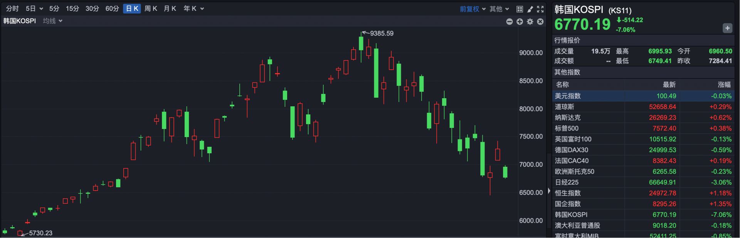Click the 日经225 change value -3.06%
740x238 pixels.
[x=721, y=182]
